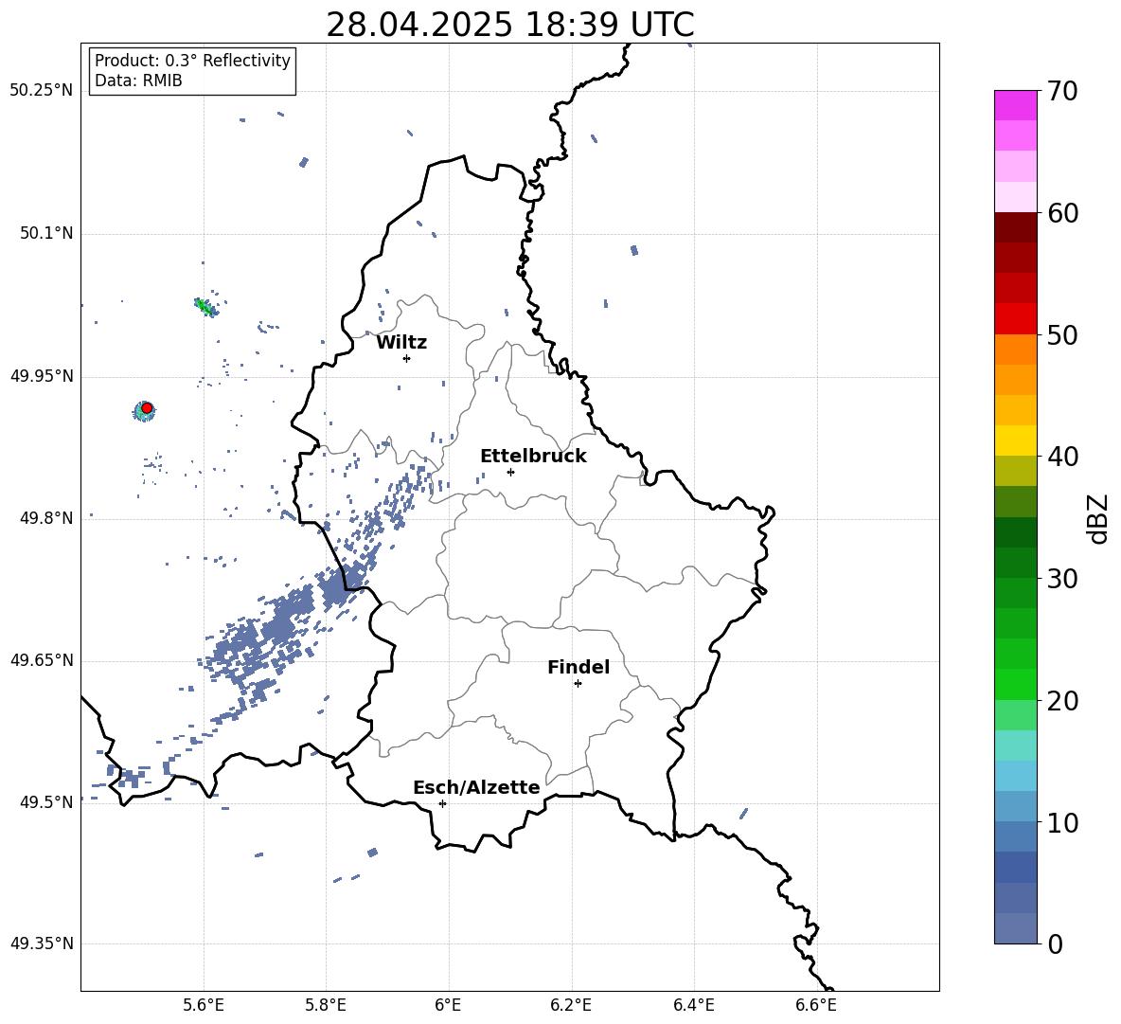Click the magenta top colorbar segment
1121x1024 pixels.
[x=1015, y=105]
